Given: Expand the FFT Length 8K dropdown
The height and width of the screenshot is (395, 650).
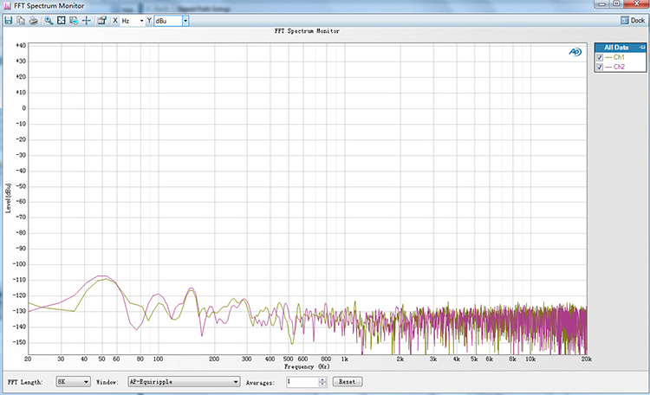Looking at the screenshot, I should 86,381.
